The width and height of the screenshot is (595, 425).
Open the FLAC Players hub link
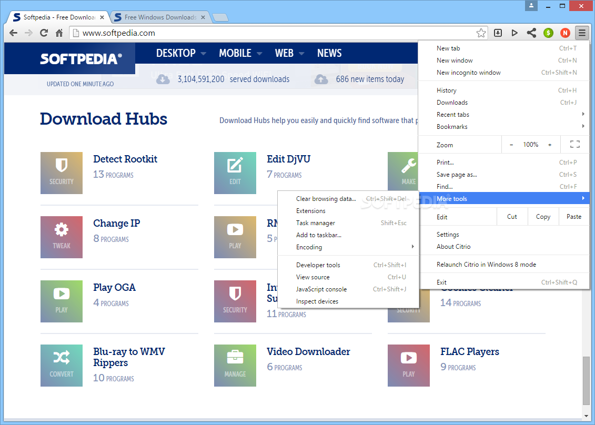470,352
